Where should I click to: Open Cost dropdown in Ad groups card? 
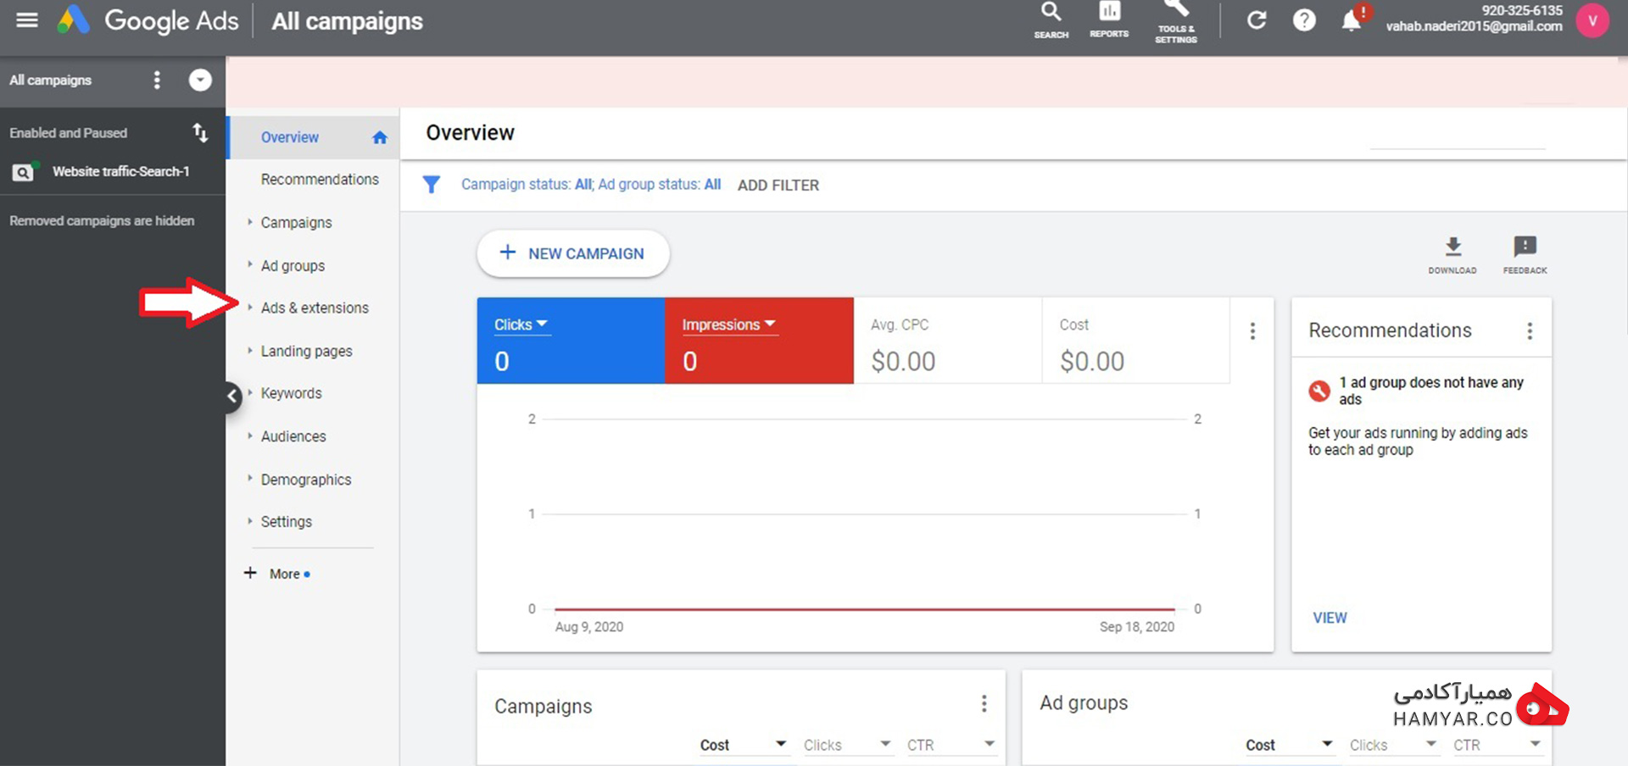tap(1290, 745)
